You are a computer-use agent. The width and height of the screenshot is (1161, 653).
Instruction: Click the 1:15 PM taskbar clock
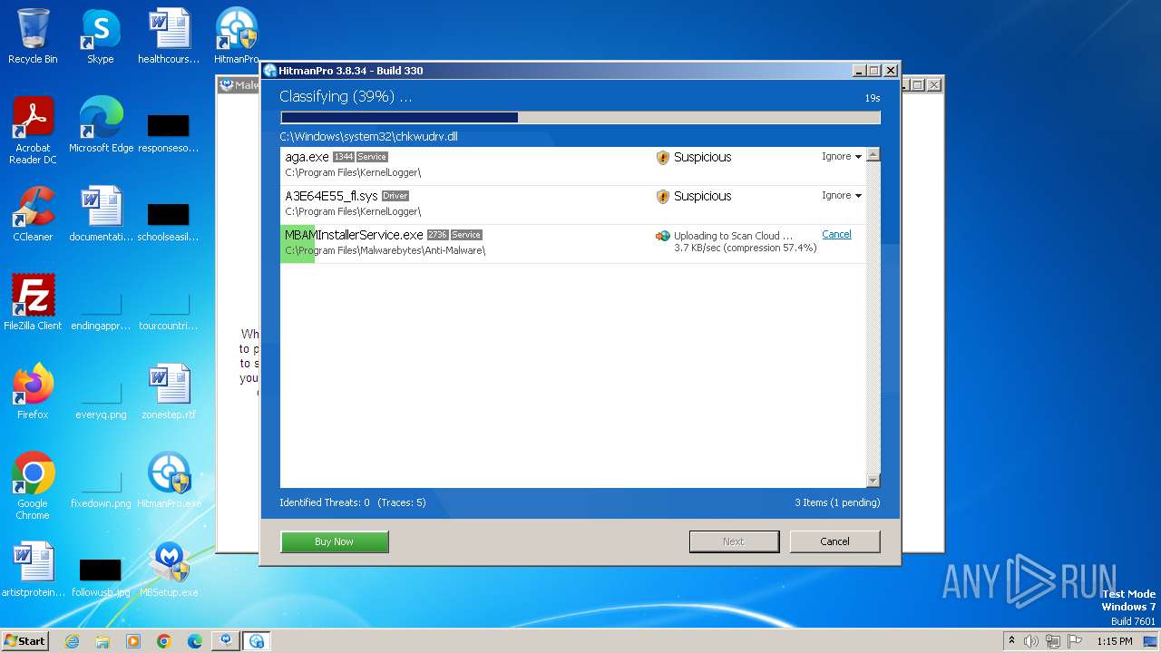(x=1115, y=641)
